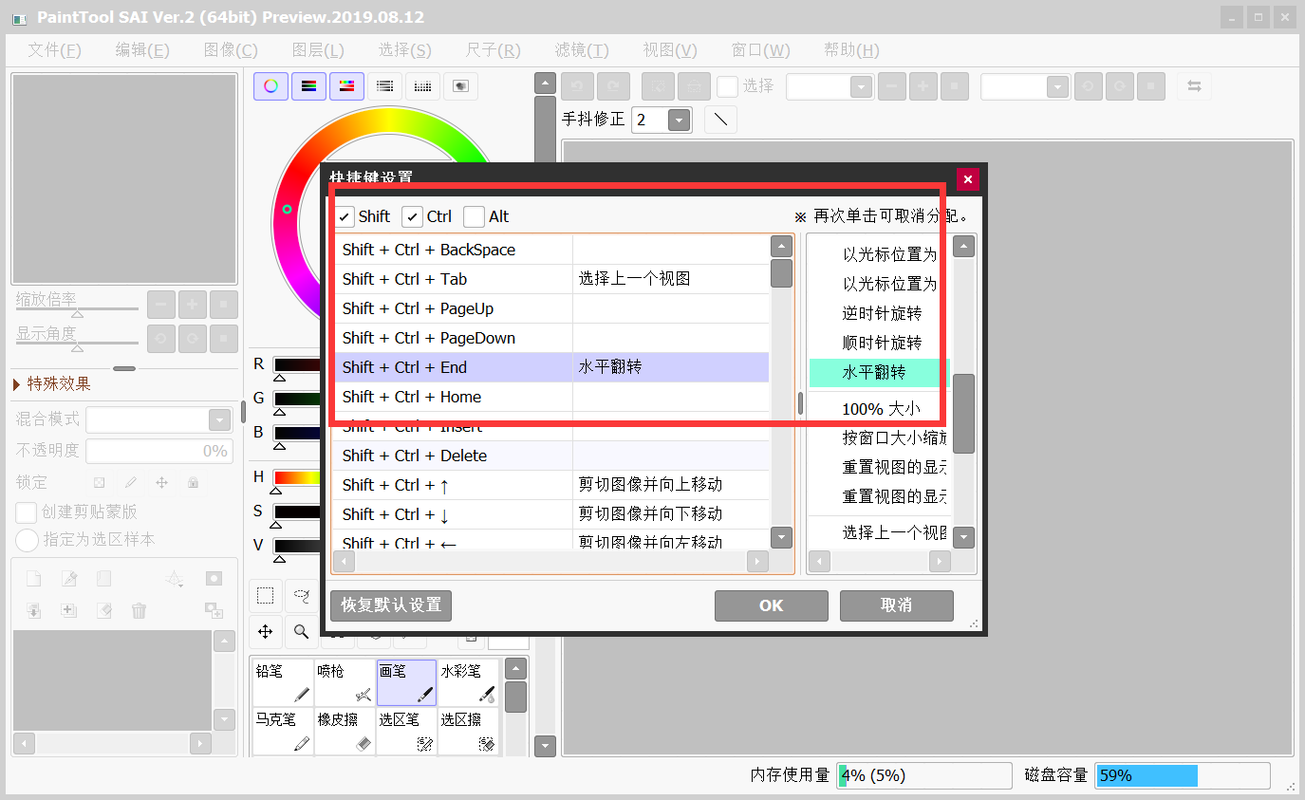1305x800 pixels.
Task: Close the 快捷键设置 dialog
Action: tap(967, 179)
